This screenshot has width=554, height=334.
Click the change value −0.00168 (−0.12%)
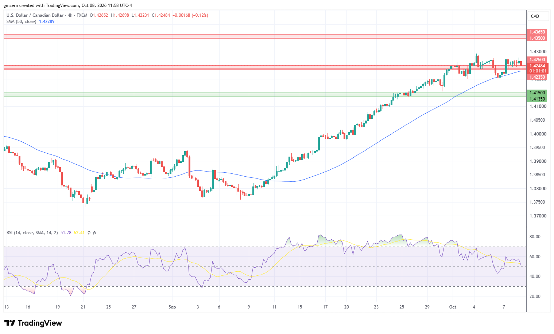(190, 15)
